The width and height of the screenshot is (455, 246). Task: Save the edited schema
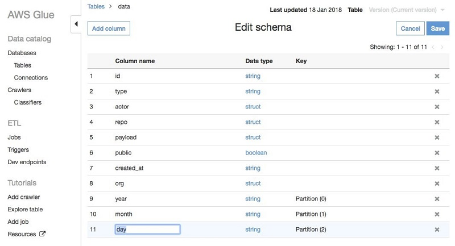pyautogui.click(x=437, y=28)
